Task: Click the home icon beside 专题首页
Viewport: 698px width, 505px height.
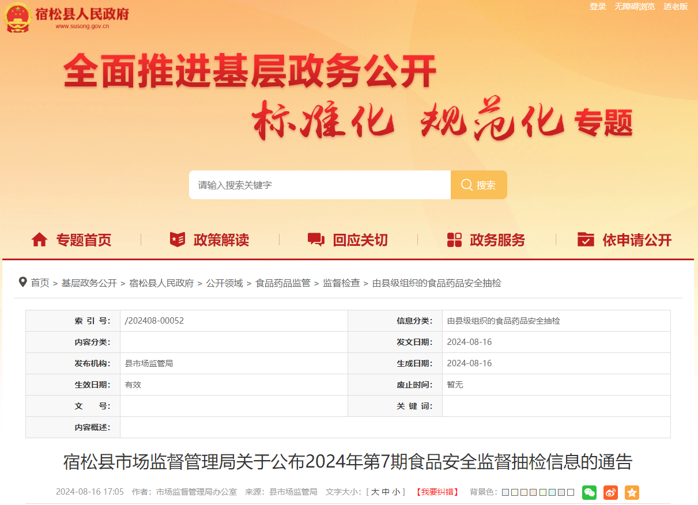Action: (x=39, y=240)
